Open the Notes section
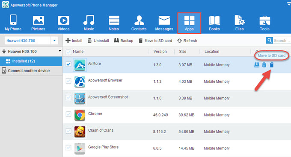This screenshot has width=291, height=157. pos(114,23)
